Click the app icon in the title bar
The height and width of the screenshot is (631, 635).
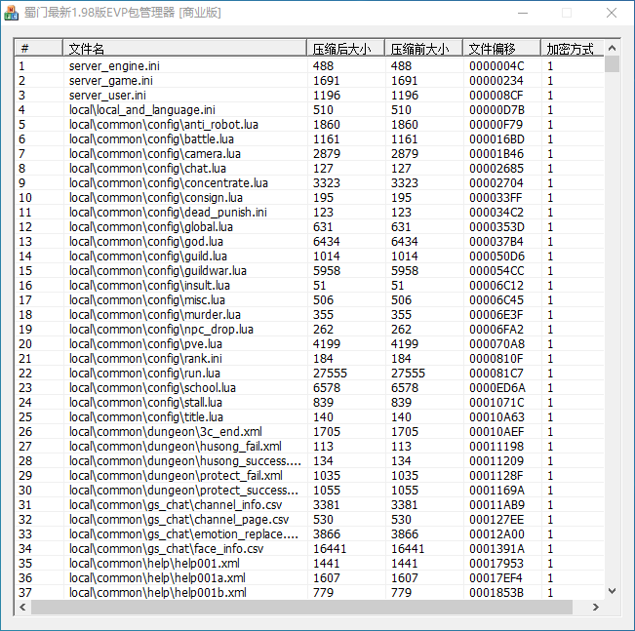click(x=13, y=13)
